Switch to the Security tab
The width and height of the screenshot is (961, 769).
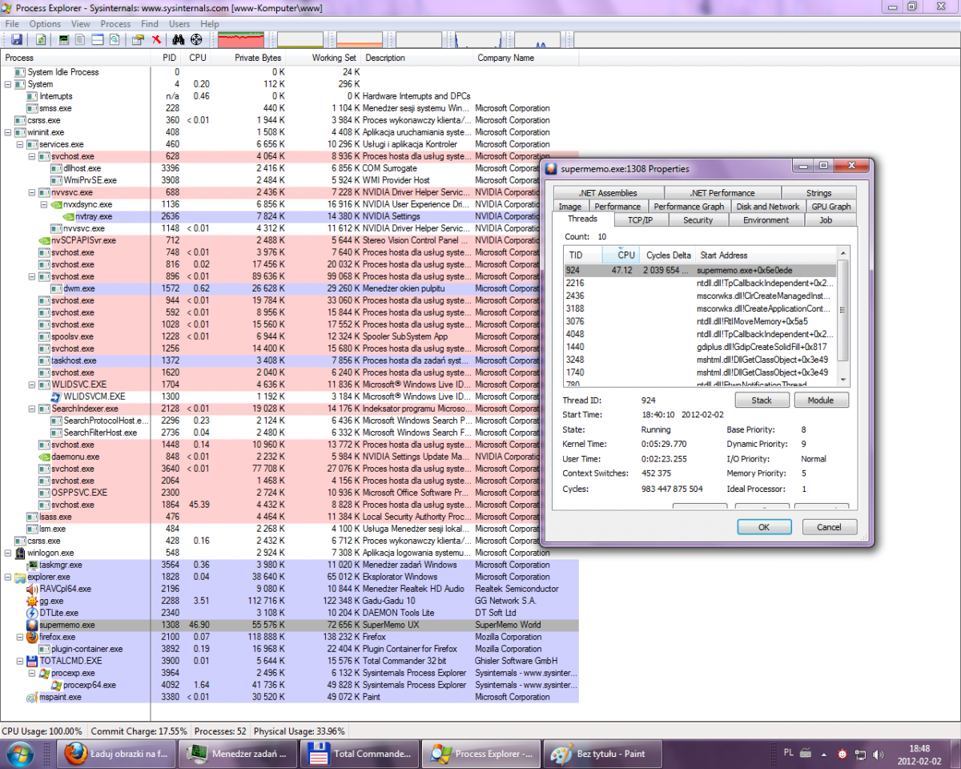(698, 220)
